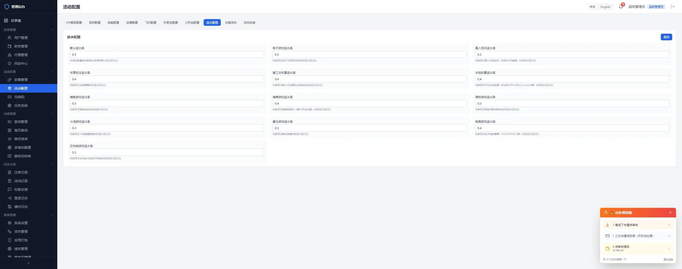The width and height of the screenshot is (682, 269).
Task: Click the 玩家反馈 message icon
Action: coord(10,189)
